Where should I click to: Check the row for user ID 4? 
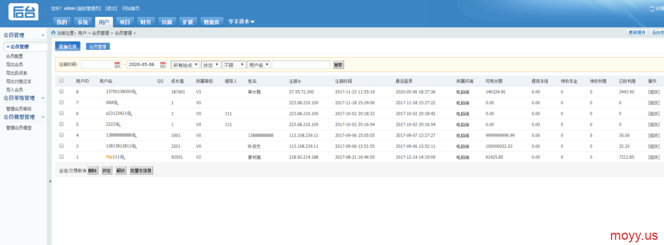(62, 135)
